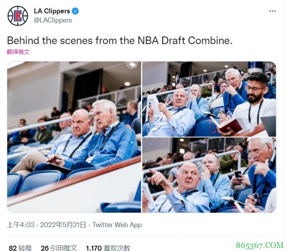
Task: View the 26 引用推文 quote tweets
Action: (x=59, y=248)
